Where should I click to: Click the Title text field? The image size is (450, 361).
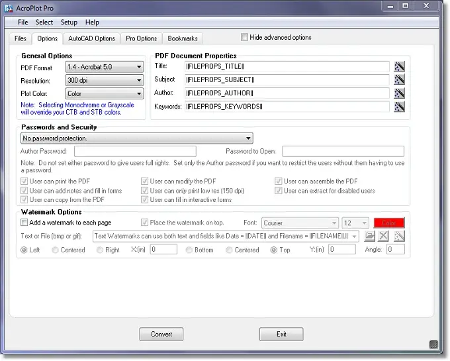[287, 67]
